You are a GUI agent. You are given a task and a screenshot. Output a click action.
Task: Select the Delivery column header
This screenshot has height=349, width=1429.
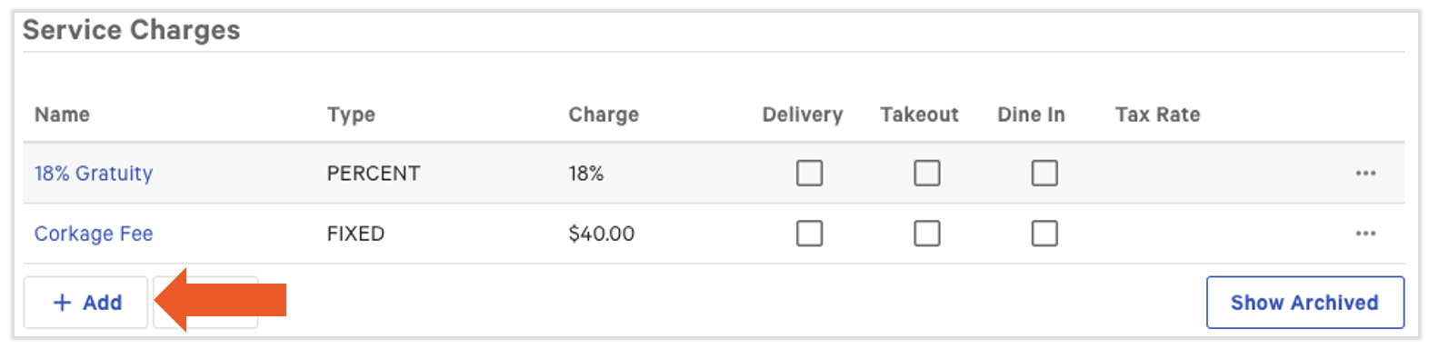[803, 115]
